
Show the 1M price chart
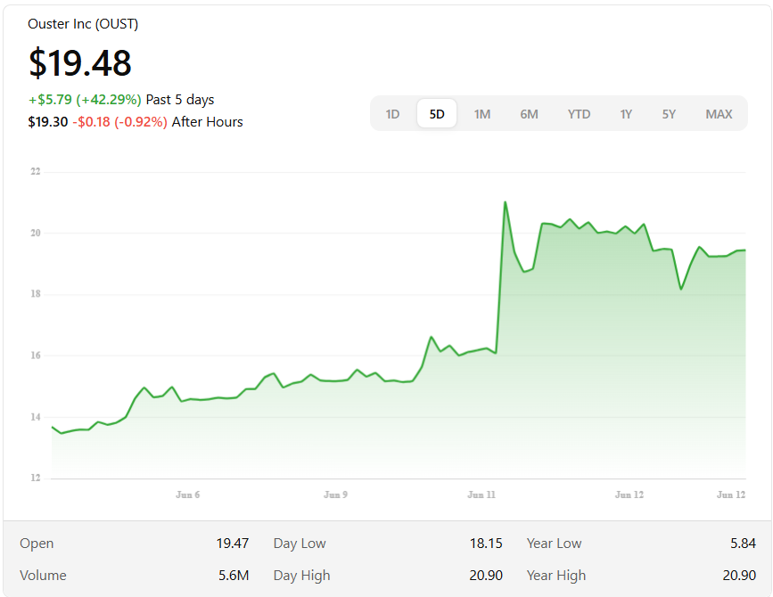coord(482,114)
